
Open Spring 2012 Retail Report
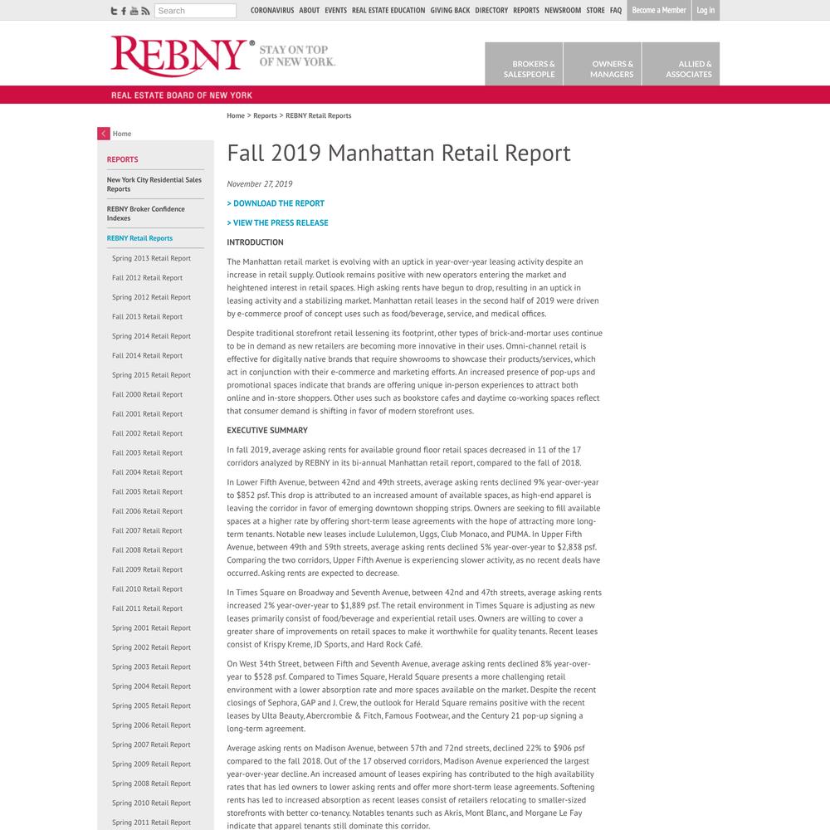tap(151, 297)
